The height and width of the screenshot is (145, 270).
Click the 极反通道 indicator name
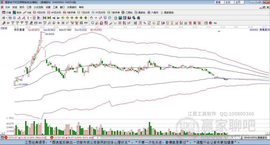click(x=19, y=30)
